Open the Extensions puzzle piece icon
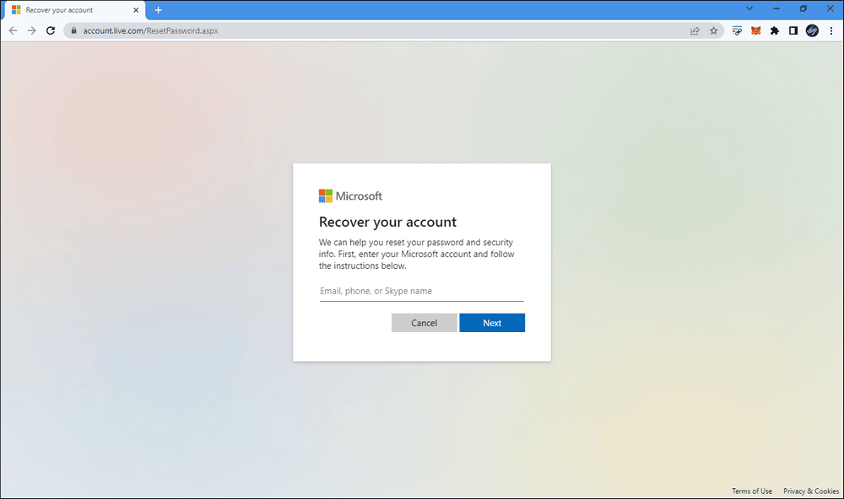This screenshot has width=844, height=499. pos(774,30)
